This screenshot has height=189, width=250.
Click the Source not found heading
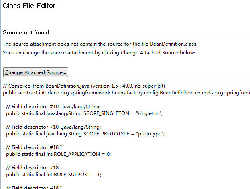26,32
